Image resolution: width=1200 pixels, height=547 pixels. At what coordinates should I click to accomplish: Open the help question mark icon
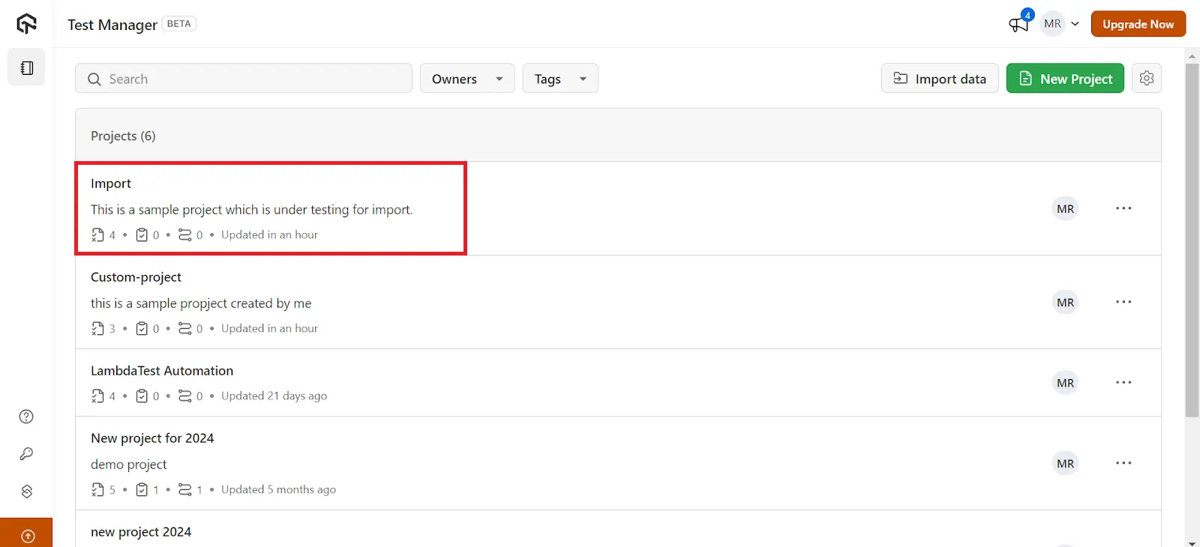tap(26, 417)
